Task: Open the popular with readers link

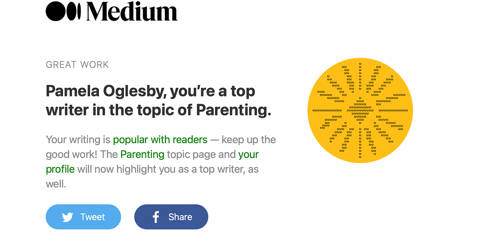Action: 160,140
